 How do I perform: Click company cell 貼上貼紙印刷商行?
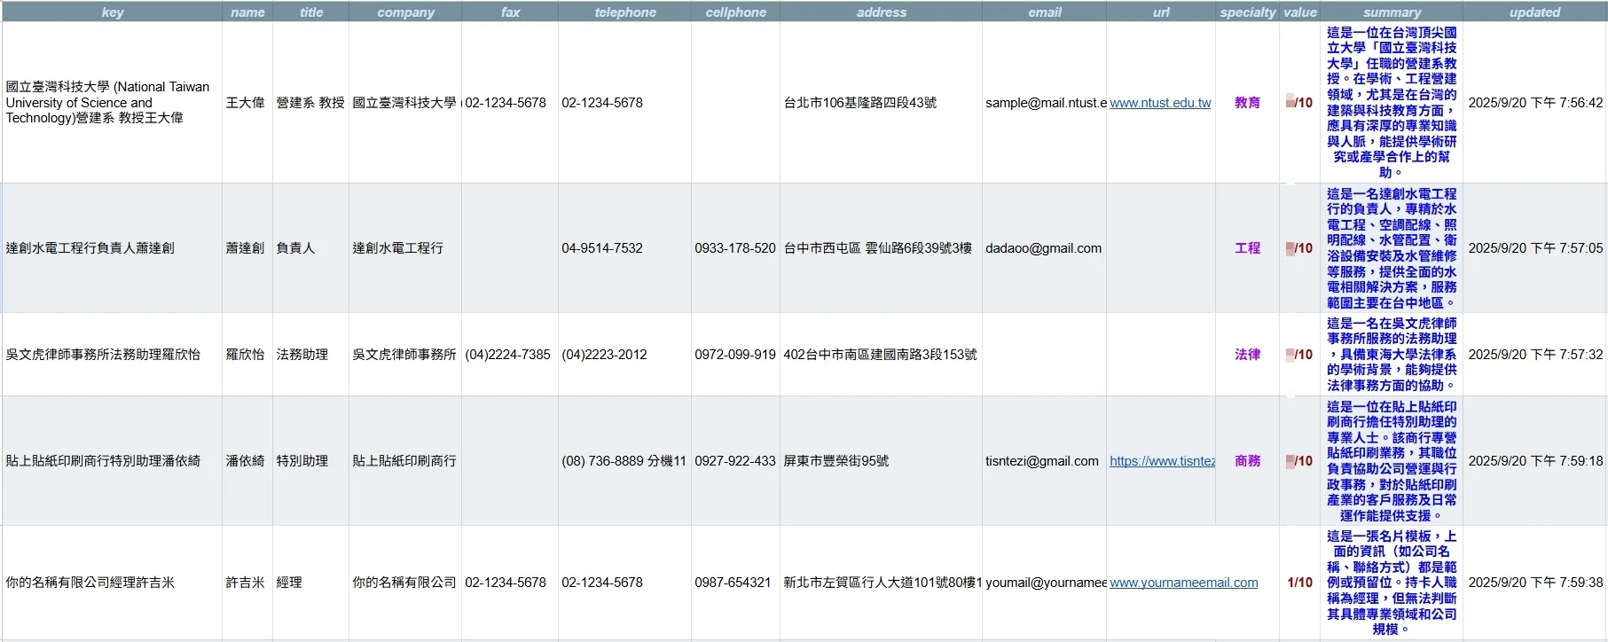(x=404, y=461)
